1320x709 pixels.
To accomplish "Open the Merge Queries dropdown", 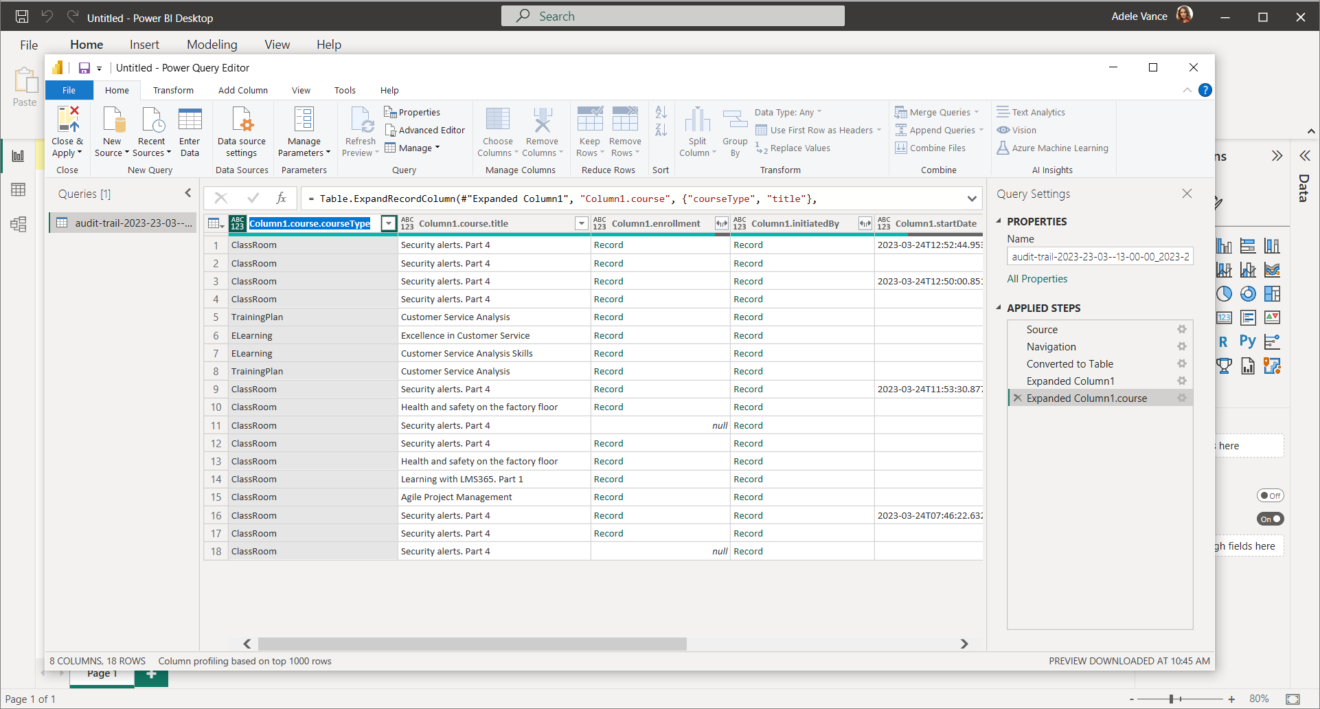I will [x=937, y=112].
